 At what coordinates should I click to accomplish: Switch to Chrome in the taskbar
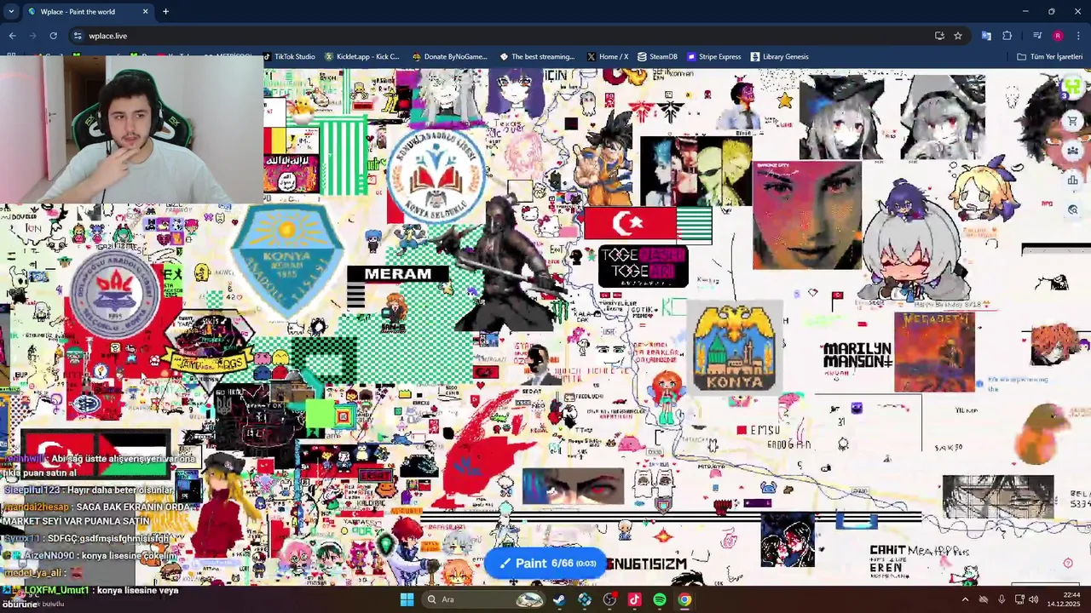(x=684, y=599)
